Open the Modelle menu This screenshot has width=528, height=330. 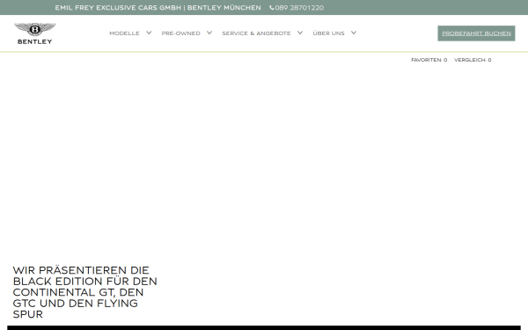[x=124, y=33]
